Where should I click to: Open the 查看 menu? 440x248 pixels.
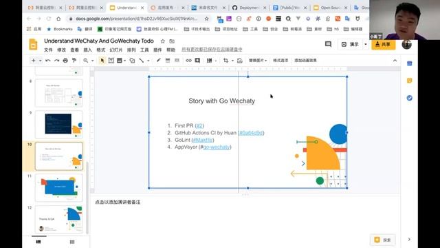click(x=74, y=50)
